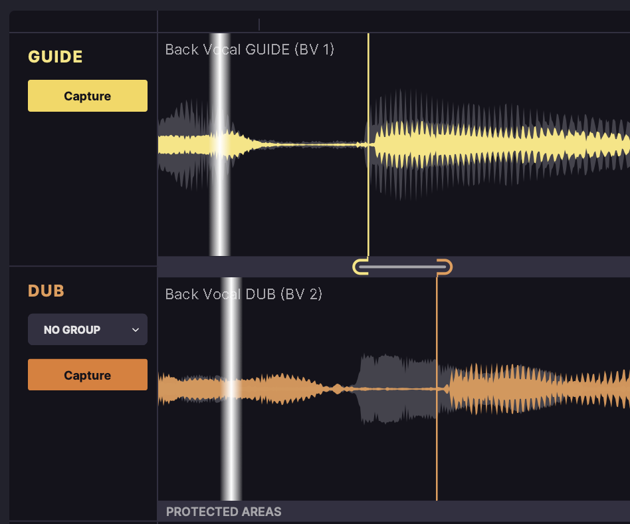Select the Back Vocal DUB (BV 2) track label
Screen dimensions: 630x524
pos(244,294)
